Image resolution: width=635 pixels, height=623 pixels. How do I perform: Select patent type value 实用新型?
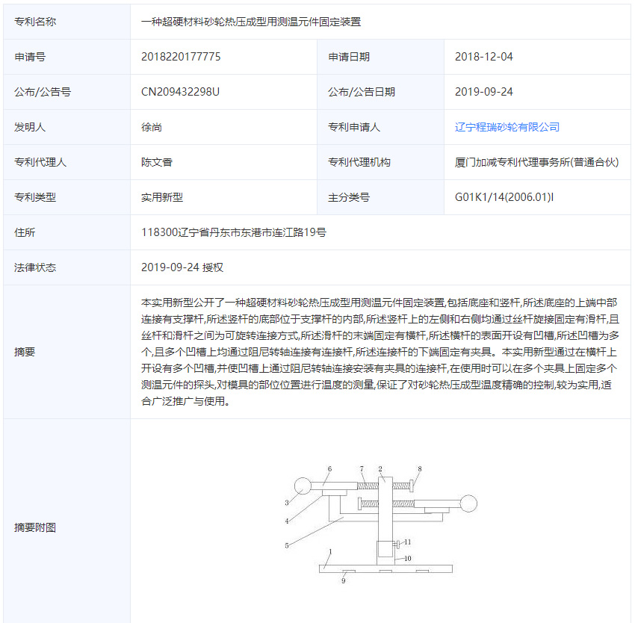pyautogui.click(x=162, y=197)
